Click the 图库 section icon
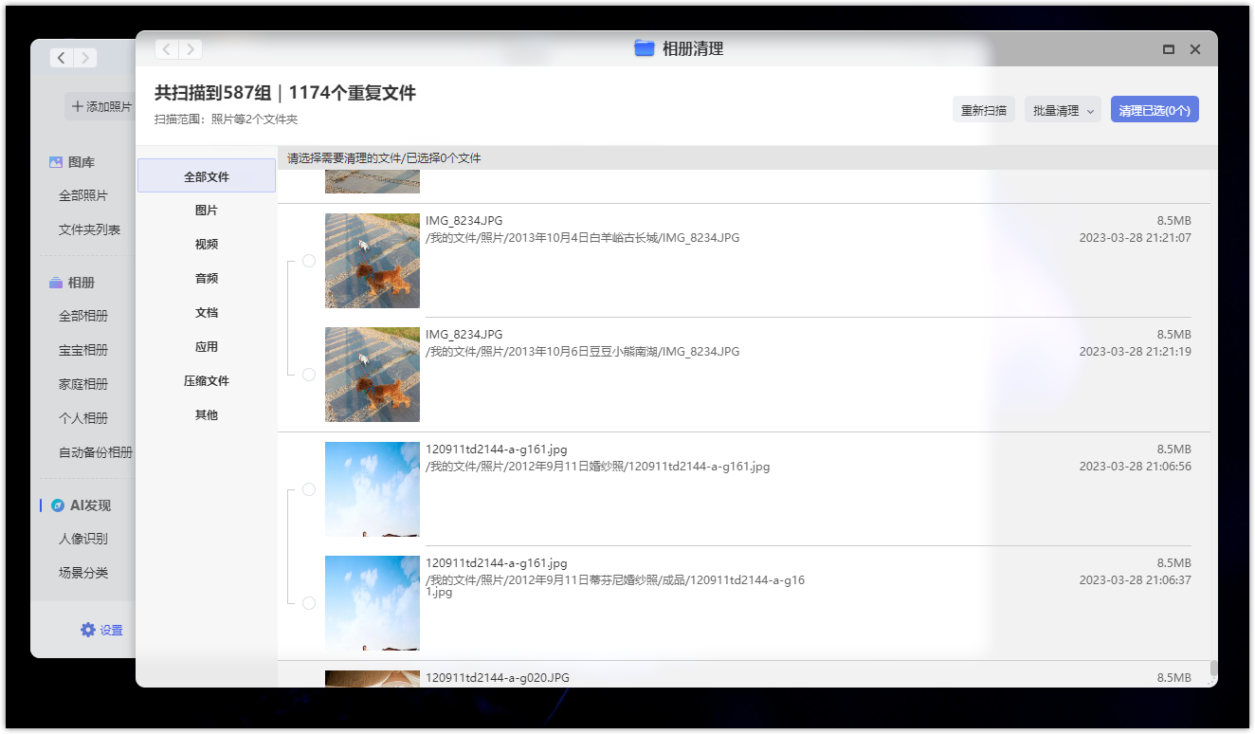The width and height of the screenshot is (1255, 734). (56, 162)
